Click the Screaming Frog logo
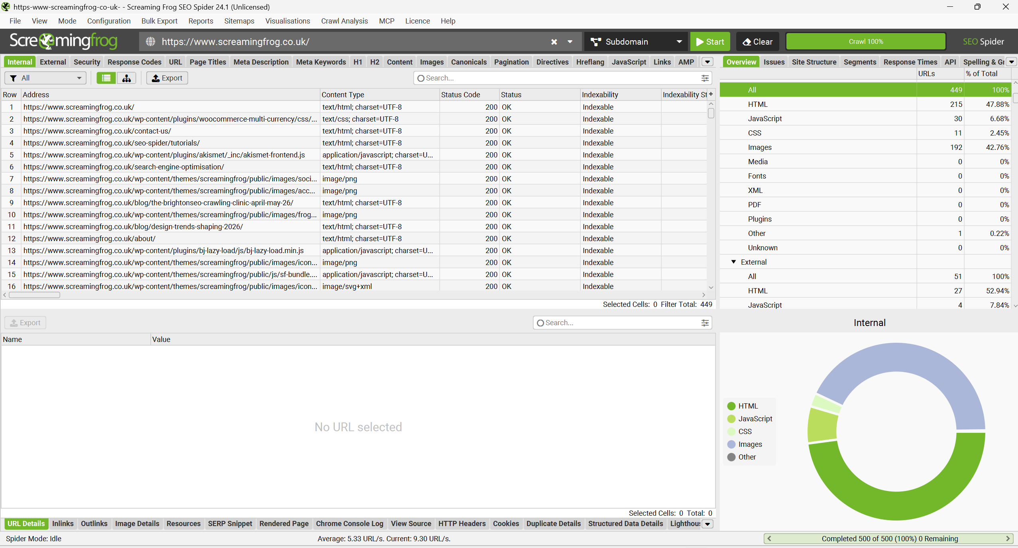 pyautogui.click(x=63, y=41)
